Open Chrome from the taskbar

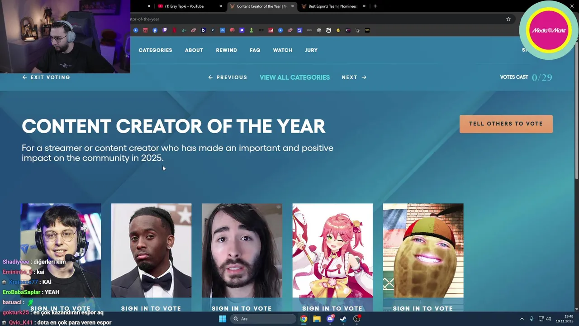304,319
